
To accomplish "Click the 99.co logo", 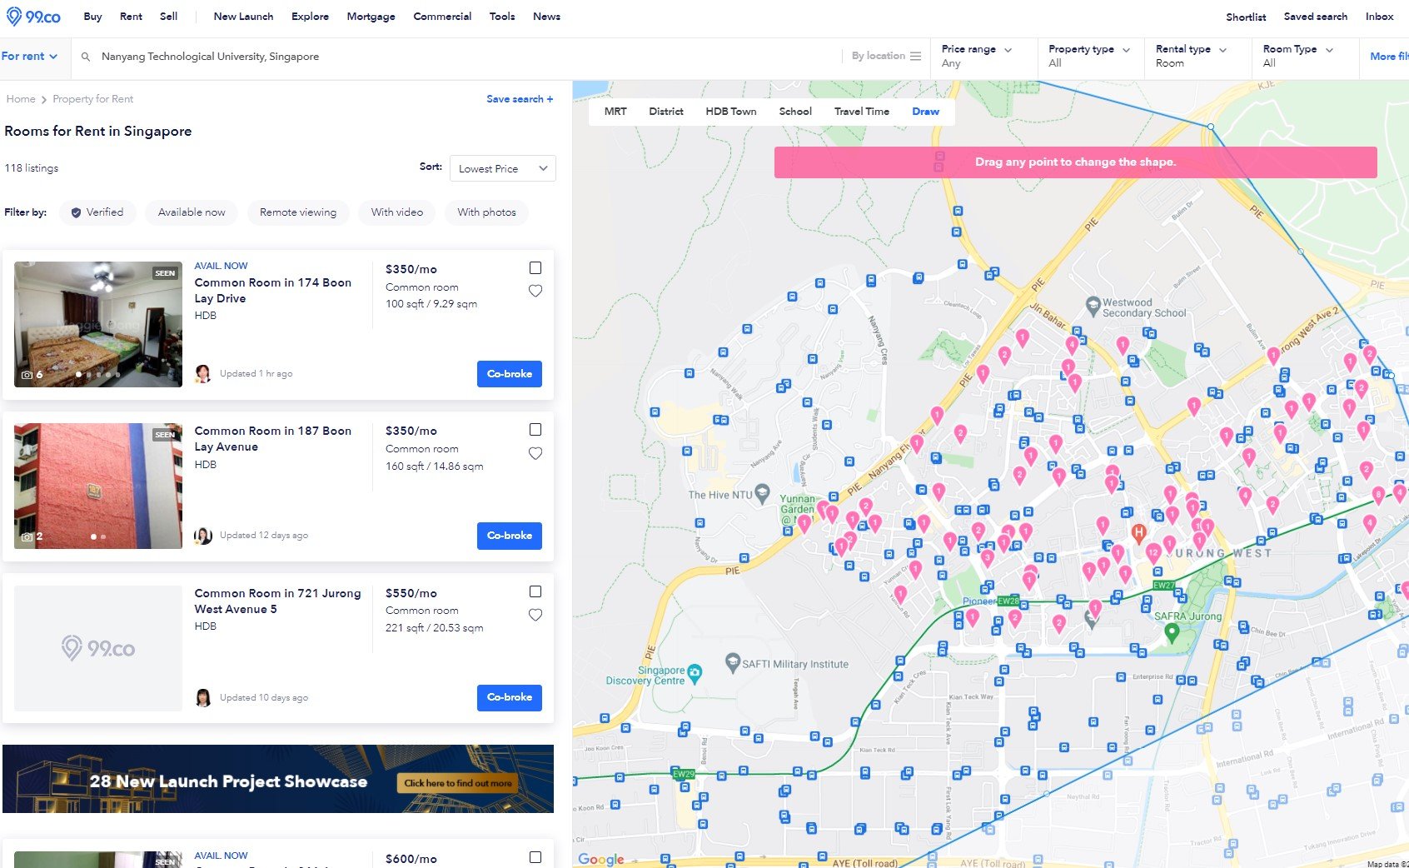I will coord(33,17).
